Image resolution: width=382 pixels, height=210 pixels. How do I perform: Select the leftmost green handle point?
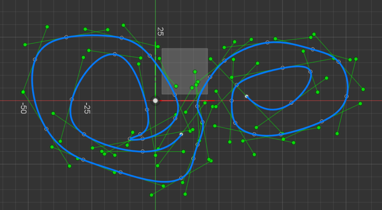(23, 92)
